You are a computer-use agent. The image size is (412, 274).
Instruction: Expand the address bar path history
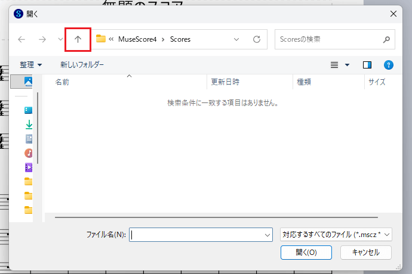pos(236,39)
